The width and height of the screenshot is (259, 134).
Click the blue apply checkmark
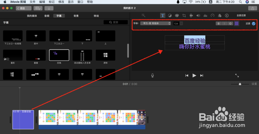point(254,23)
